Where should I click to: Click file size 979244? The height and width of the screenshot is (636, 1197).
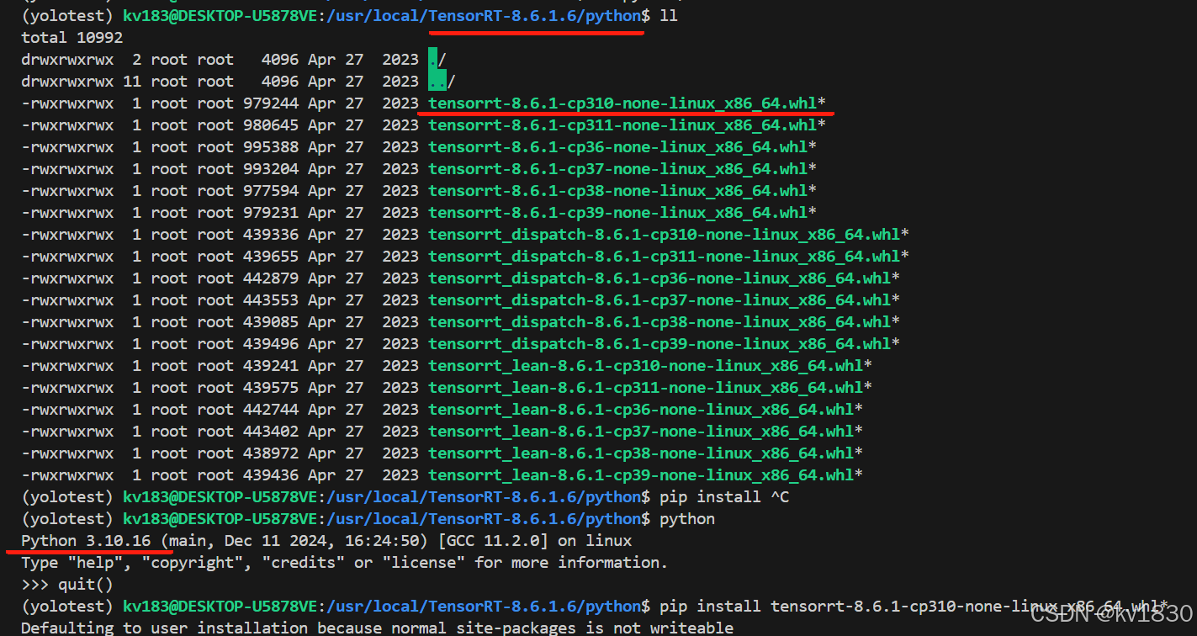(271, 103)
